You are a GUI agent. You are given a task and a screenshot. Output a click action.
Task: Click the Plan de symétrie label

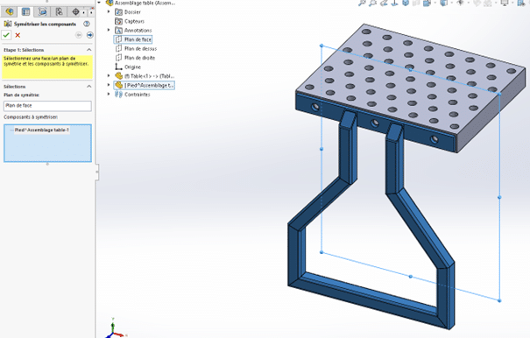22,95
